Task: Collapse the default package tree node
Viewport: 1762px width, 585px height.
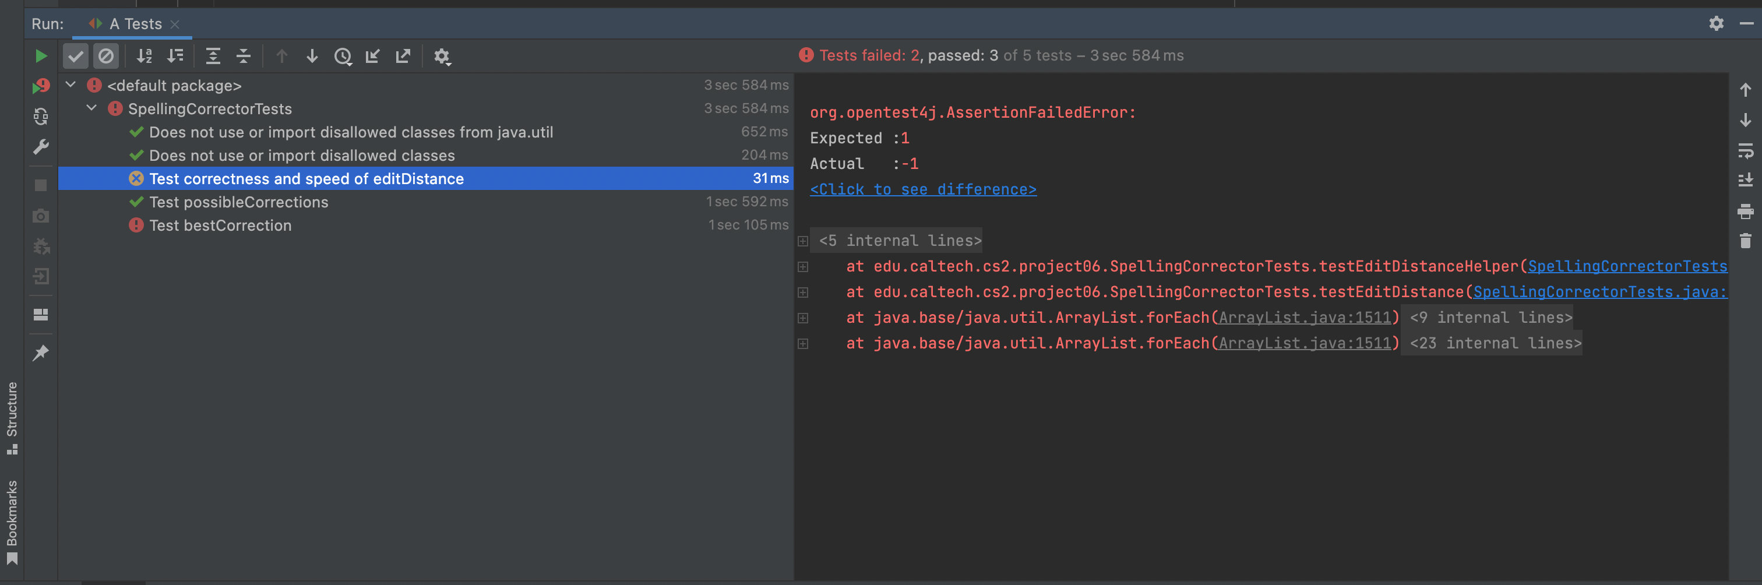Action: pos(71,85)
